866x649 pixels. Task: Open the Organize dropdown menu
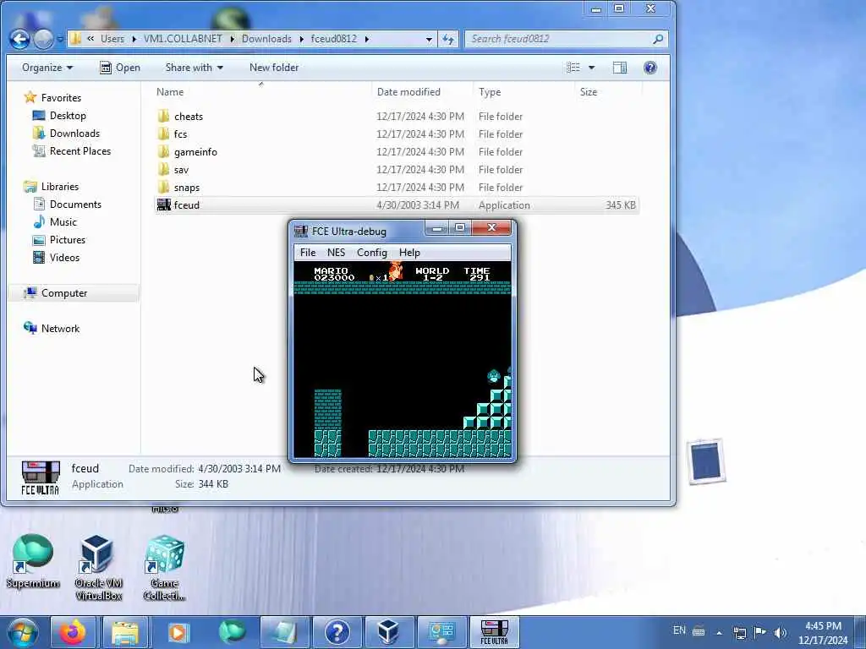coord(47,68)
